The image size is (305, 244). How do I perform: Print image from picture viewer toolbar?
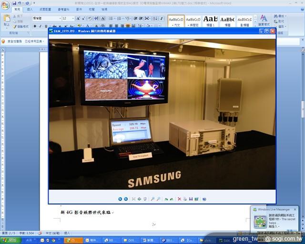[x=185, y=199]
